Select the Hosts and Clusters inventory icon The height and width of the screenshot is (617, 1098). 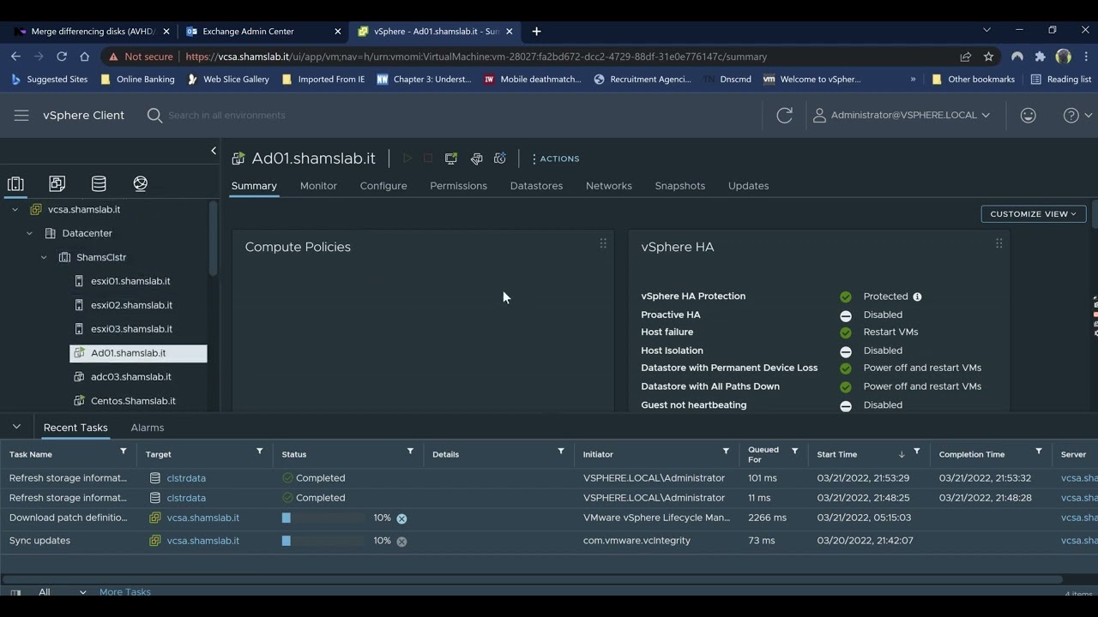(x=15, y=183)
